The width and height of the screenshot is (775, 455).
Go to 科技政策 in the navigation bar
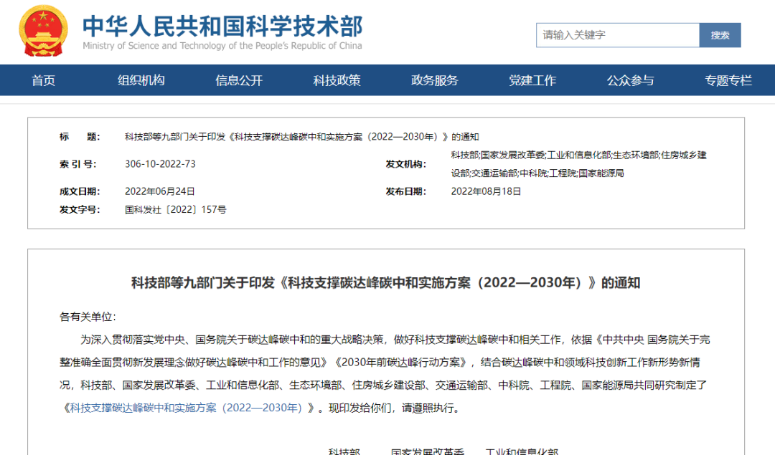(337, 80)
